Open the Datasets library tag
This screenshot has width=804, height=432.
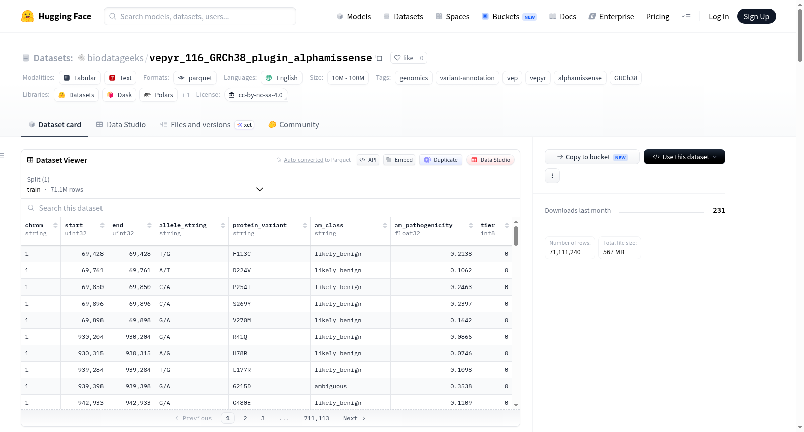(76, 95)
